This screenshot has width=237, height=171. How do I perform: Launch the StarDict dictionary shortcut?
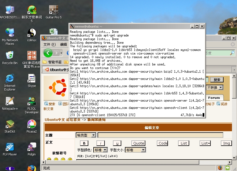point(10,126)
